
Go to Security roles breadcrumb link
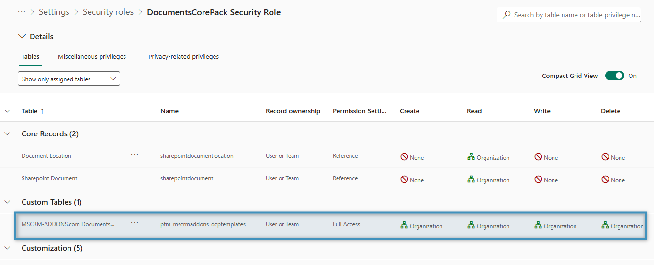click(108, 12)
